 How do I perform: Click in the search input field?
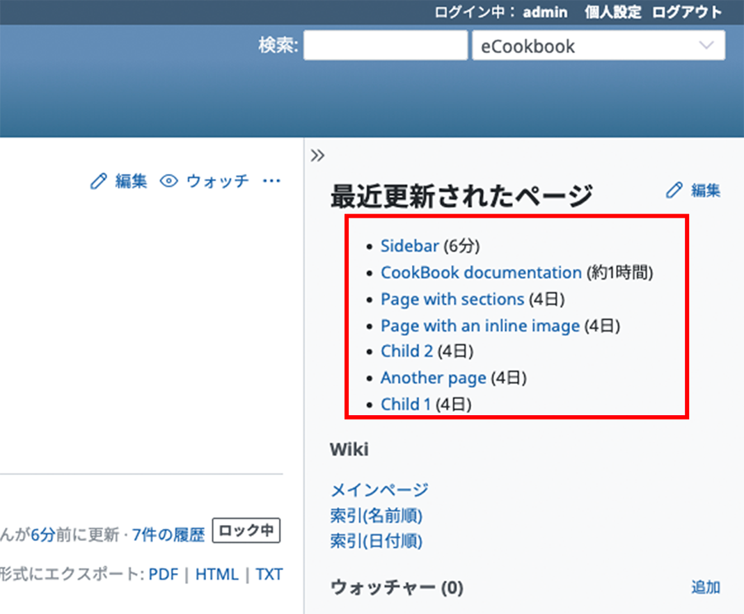[x=386, y=47]
